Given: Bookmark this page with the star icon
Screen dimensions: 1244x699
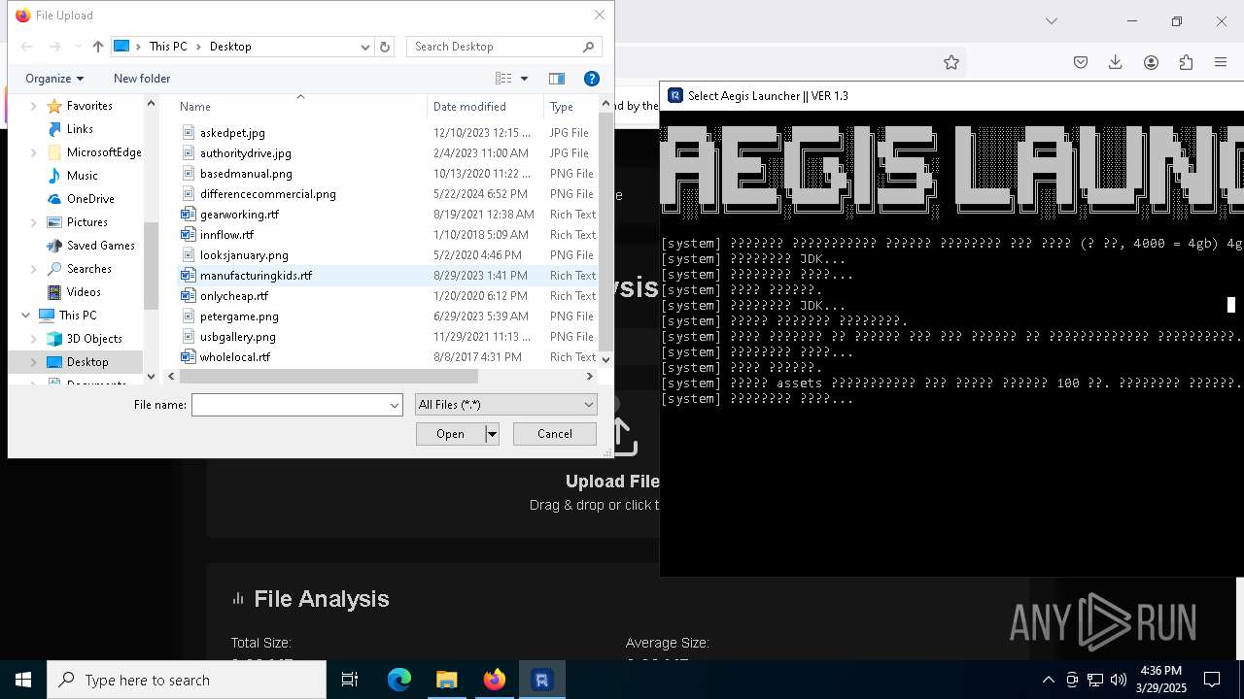Looking at the screenshot, I should point(951,62).
